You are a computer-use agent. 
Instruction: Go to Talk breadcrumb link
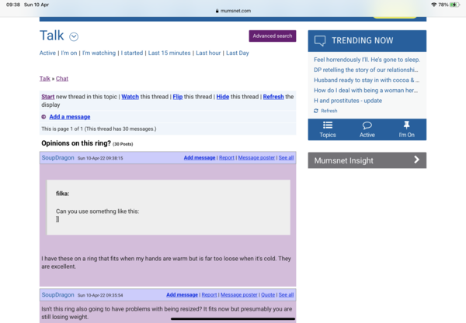point(45,78)
